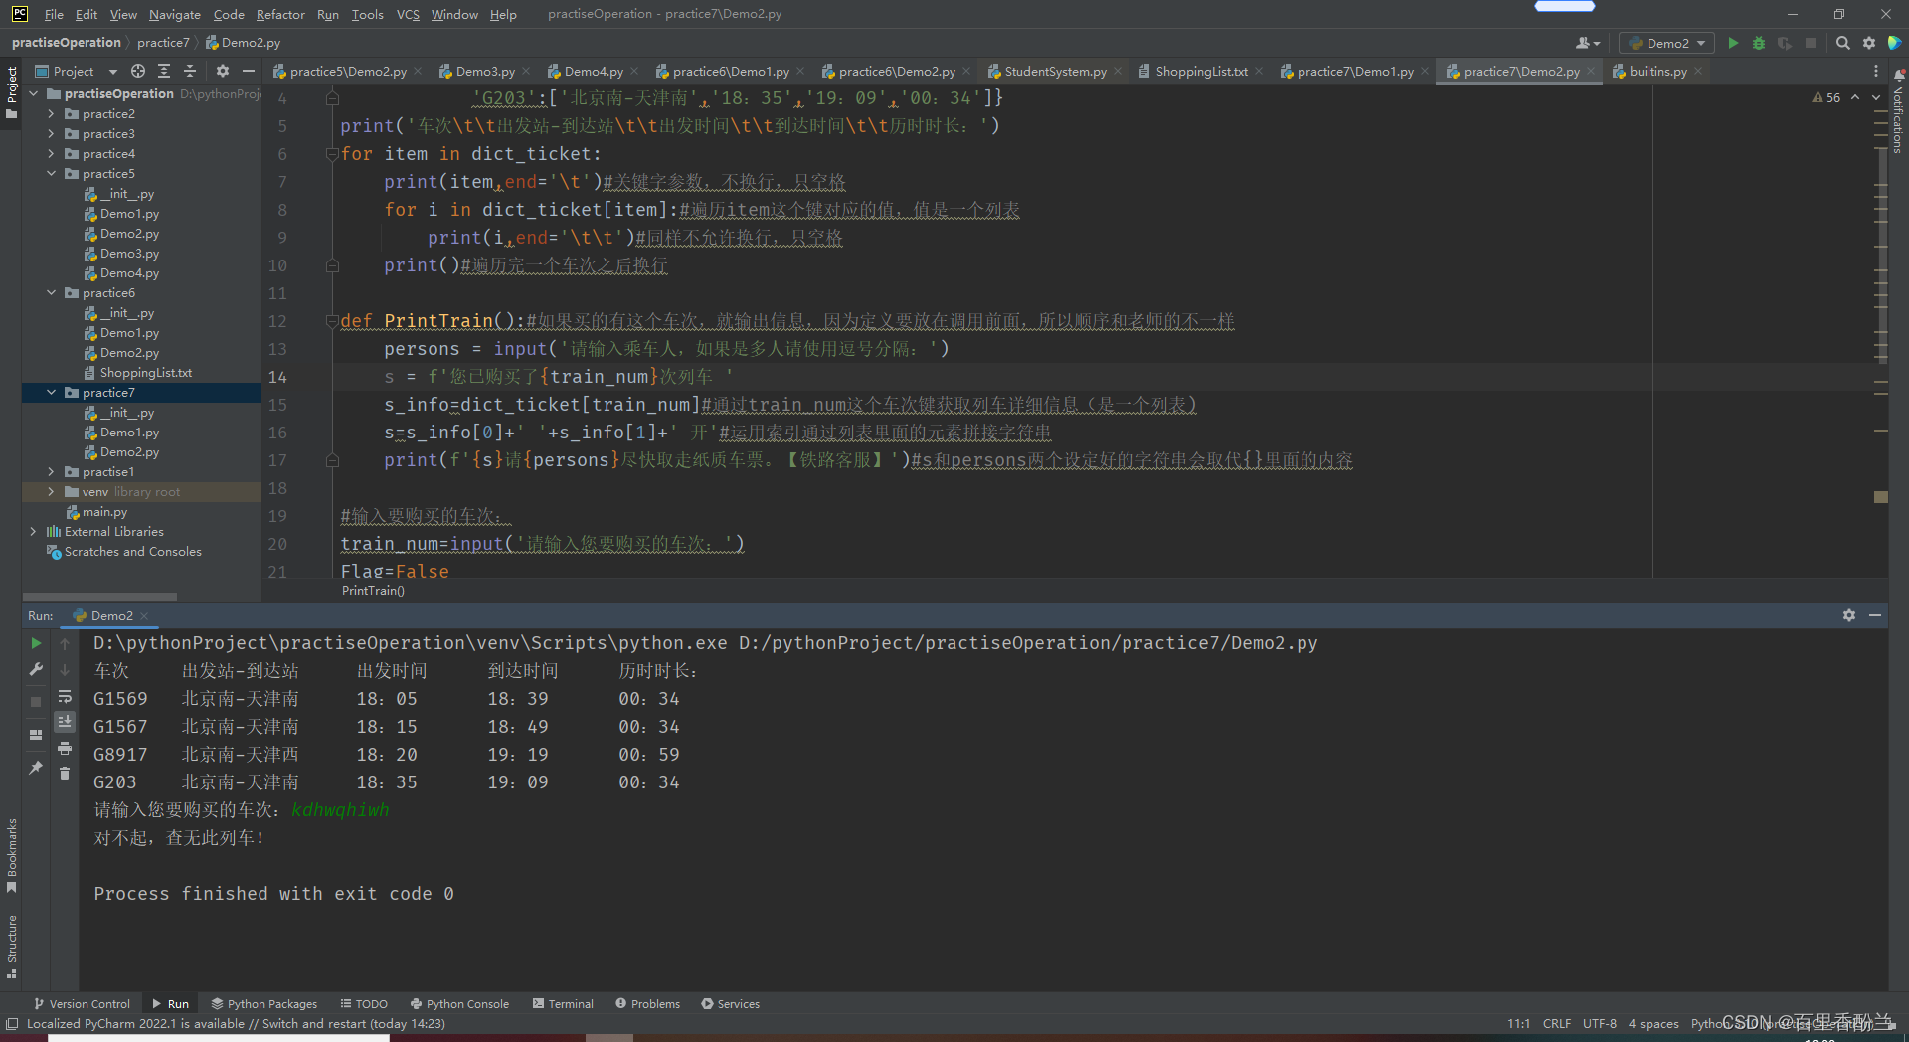The height and width of the screenshot is (1042, 1909).
Task: Open Demo2 run configuration dropdown
Action: pyautogui.click(x=1667, y=43)
